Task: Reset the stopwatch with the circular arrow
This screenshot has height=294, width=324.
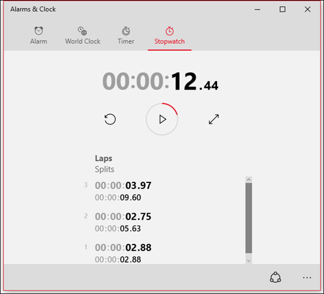Action: click(110, 119)
